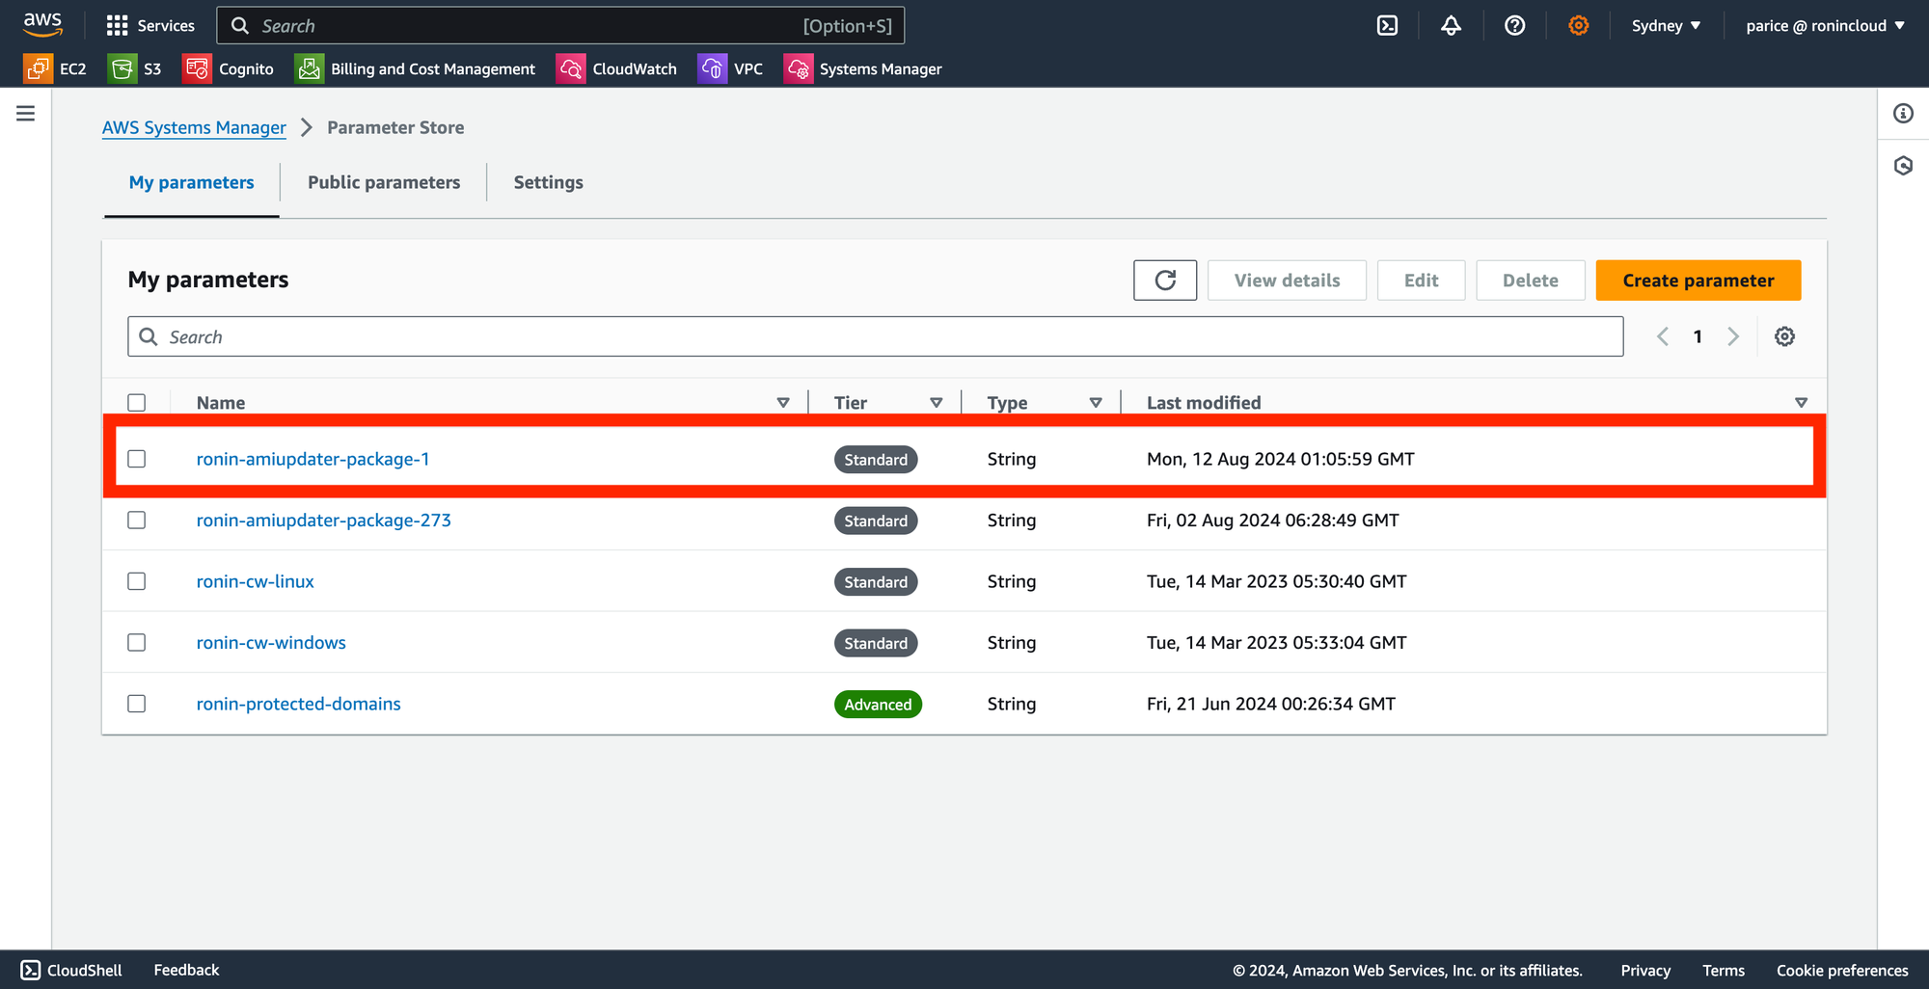
Task: Open the help question mark menu
Action: [1514, 26]
